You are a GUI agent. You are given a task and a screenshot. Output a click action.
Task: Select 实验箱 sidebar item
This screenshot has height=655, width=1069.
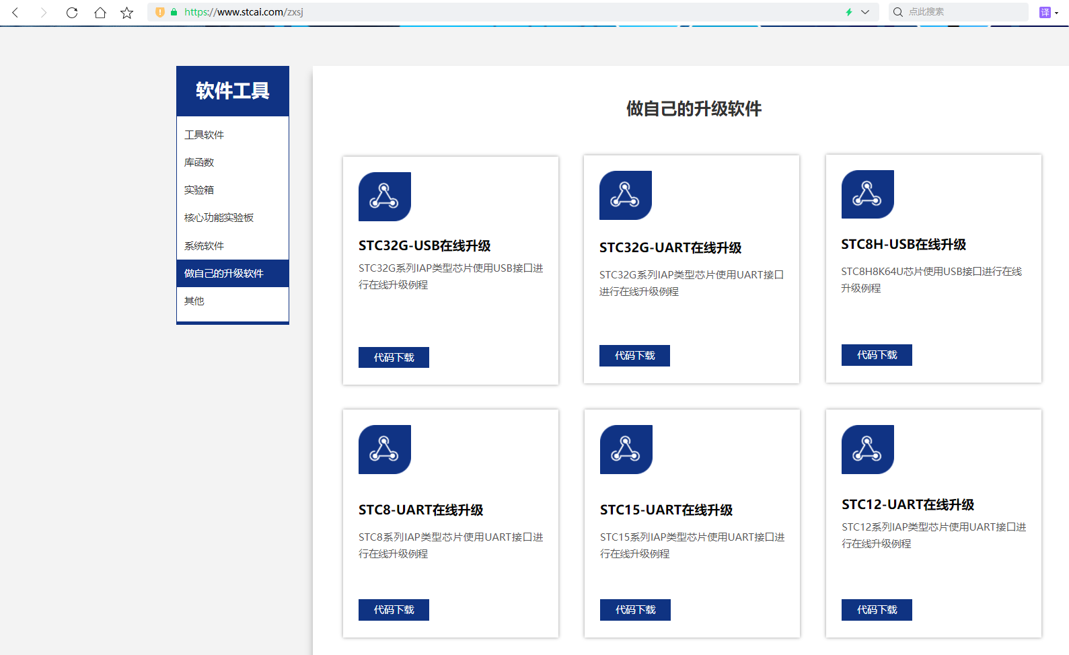(x=233, y=190)
